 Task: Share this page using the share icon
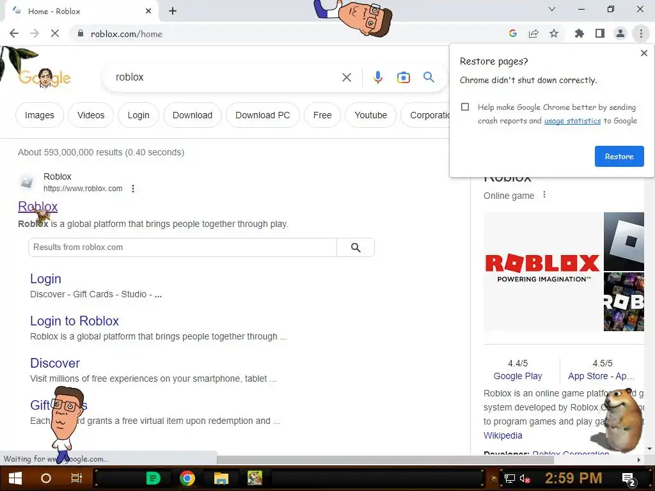click(x=533, y=33)
